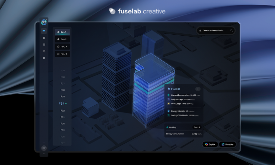Click the 'Energy Consumption' label

175,134
